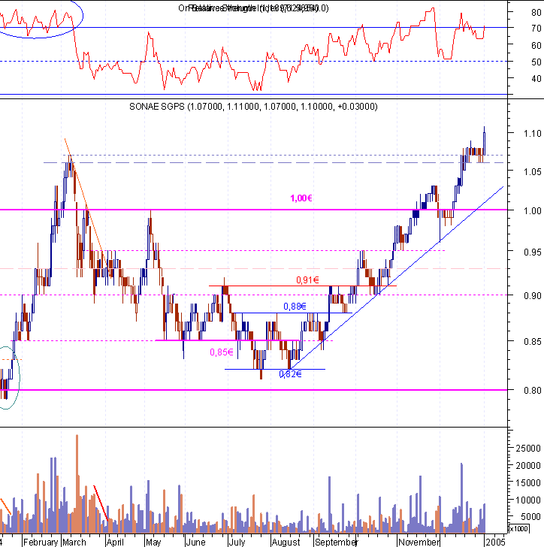Click the x1000 volume multiplier box
The width and height of the screenshot is (544, 547).
tap(519, 529)
